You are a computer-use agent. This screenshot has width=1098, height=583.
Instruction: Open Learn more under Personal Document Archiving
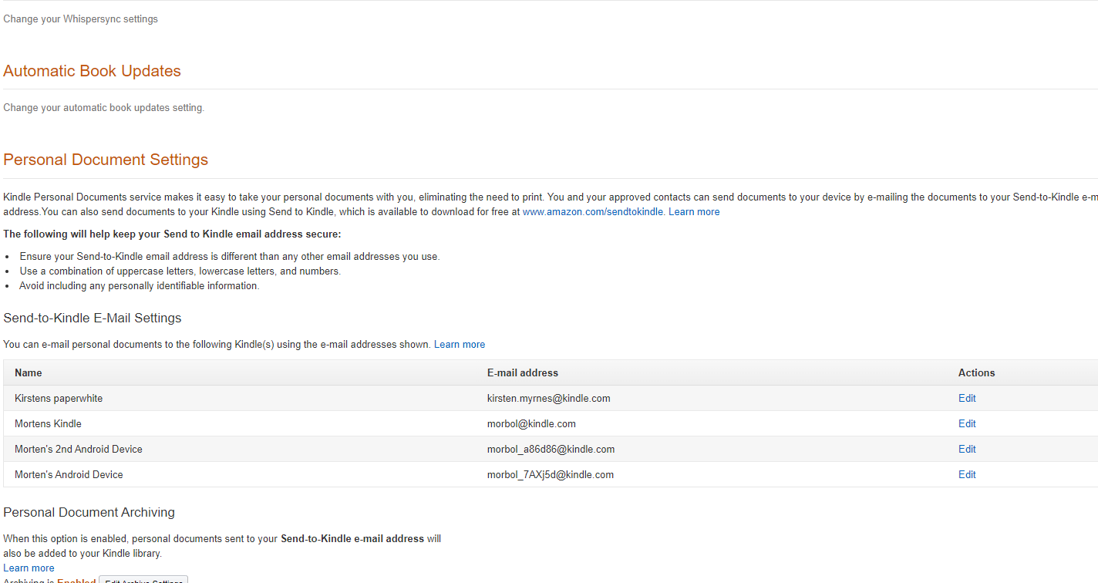coord(29,568)
